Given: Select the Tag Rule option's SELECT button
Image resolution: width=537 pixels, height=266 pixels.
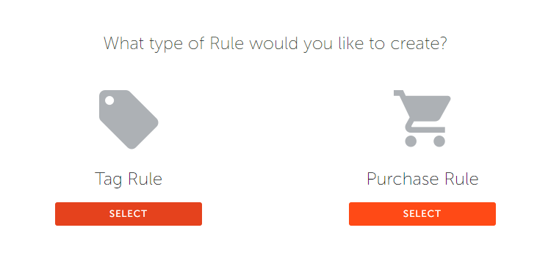Looking at the screenshot, I should pos(129,214).
